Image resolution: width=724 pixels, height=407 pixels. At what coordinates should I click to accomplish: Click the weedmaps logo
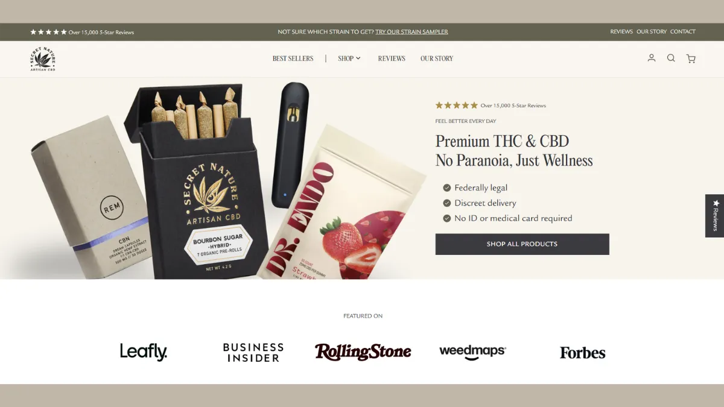[472, 352]
